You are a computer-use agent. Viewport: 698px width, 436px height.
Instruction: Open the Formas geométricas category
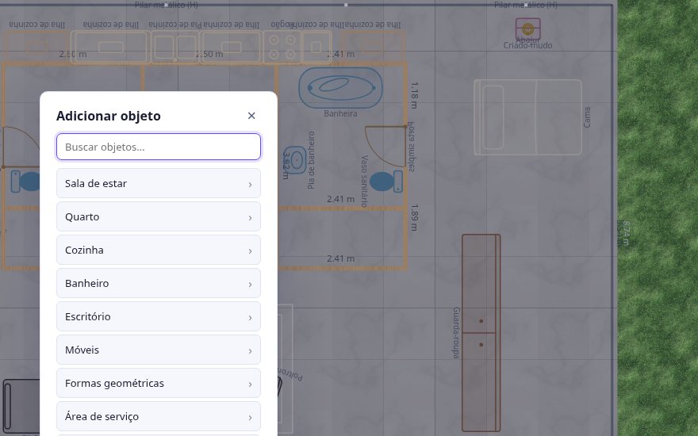pyautogui.click(x=159, y=384)
